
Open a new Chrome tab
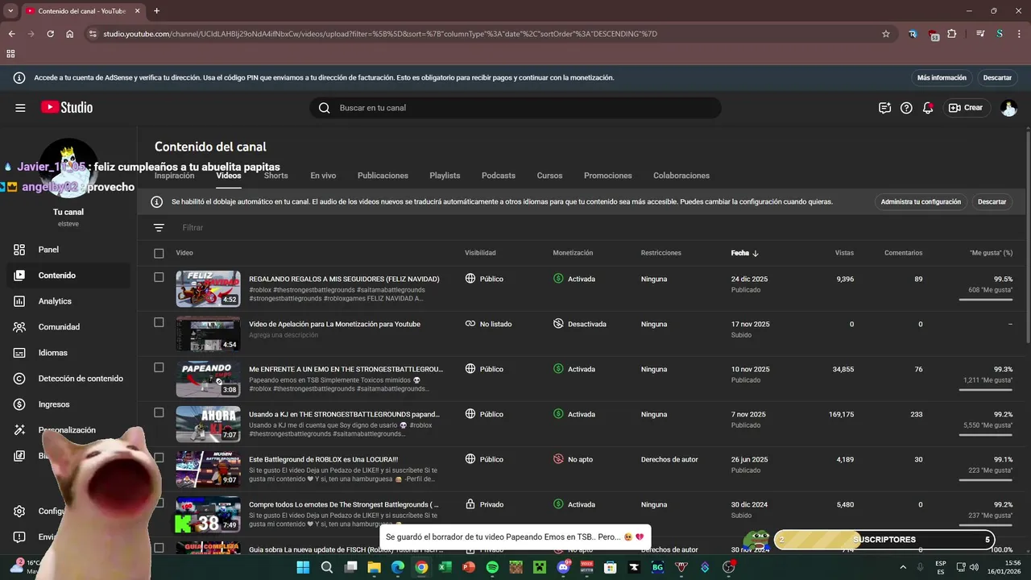(x=156, y=10)
